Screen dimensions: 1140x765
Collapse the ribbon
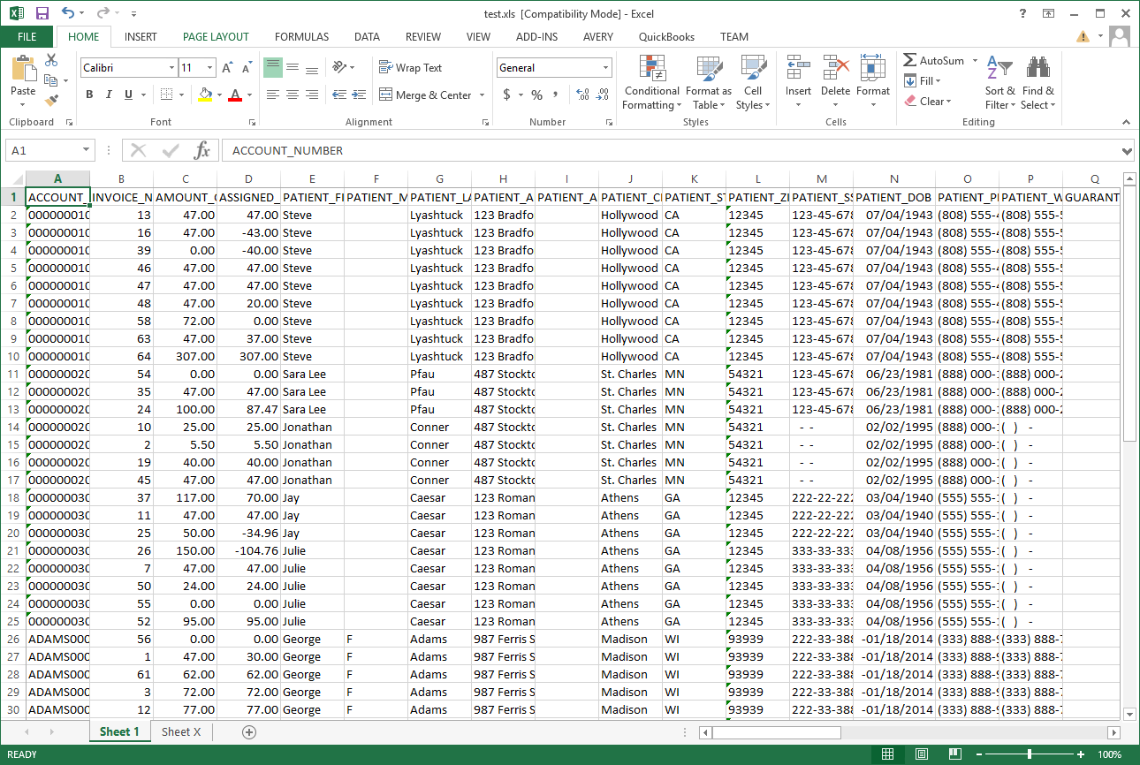[1126, 122]
